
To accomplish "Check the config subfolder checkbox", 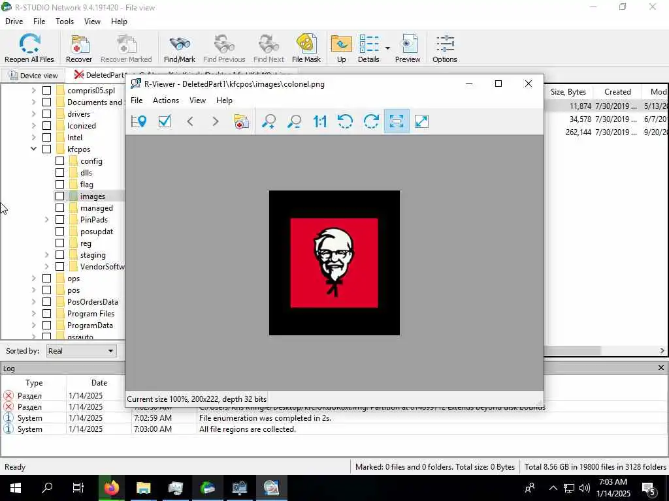I will (x=59, y=160).
